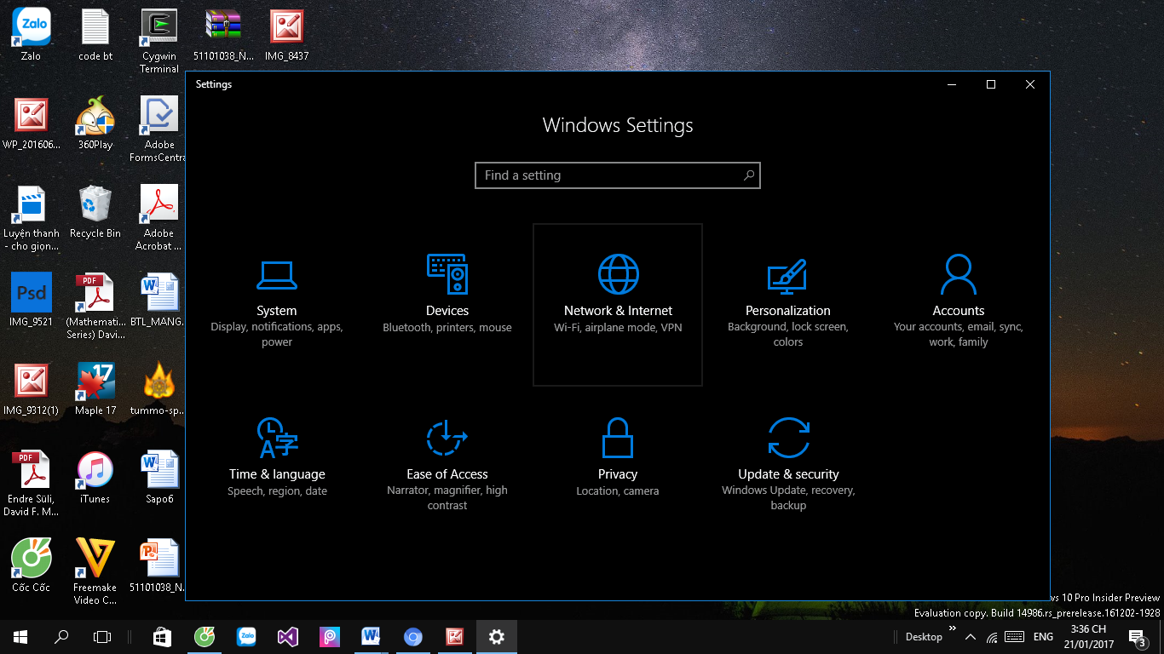Open Task View on the taskbar
The height and width of the screenshot is (654, 1164).
coord(102,636)
